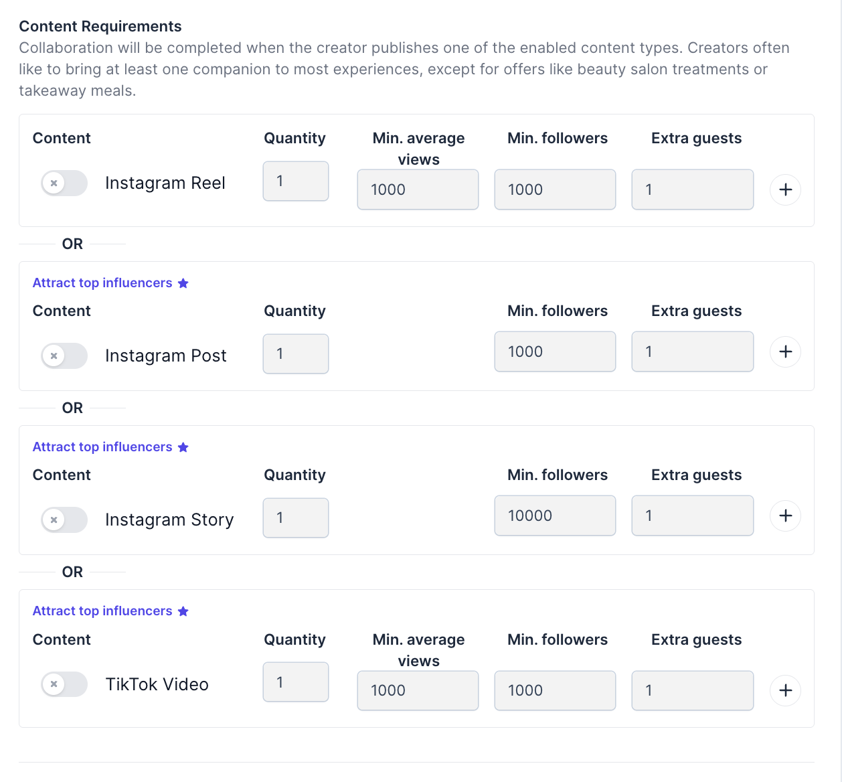Image resolution: width=842 pixels, height=782 pixels.
Task: Click the plus icon in Instagram Post row
Action: [785, 351]
